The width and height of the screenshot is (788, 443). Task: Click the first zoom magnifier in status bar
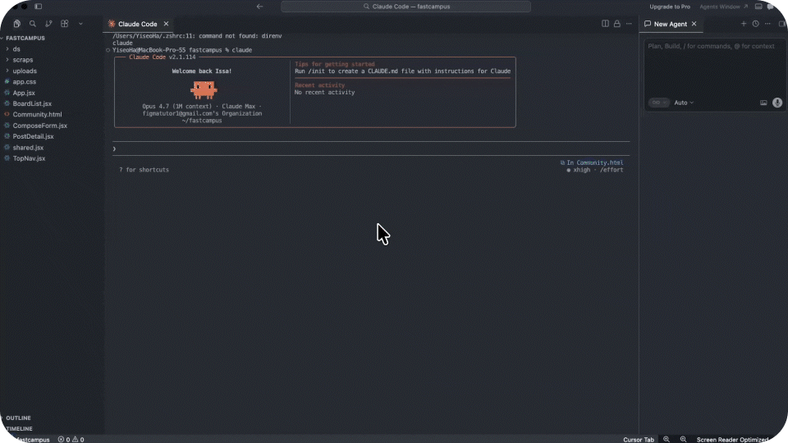(667, 440)
